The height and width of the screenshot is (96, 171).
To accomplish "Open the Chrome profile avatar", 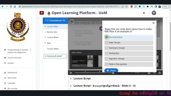I will point(160,6).
